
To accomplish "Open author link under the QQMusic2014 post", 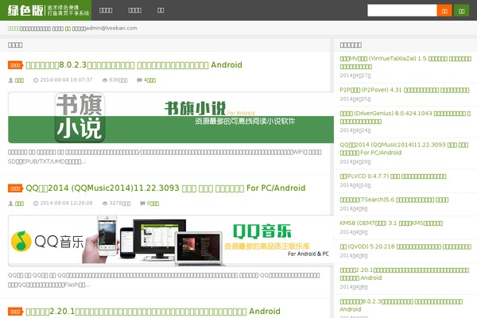I will coord(19,204).
